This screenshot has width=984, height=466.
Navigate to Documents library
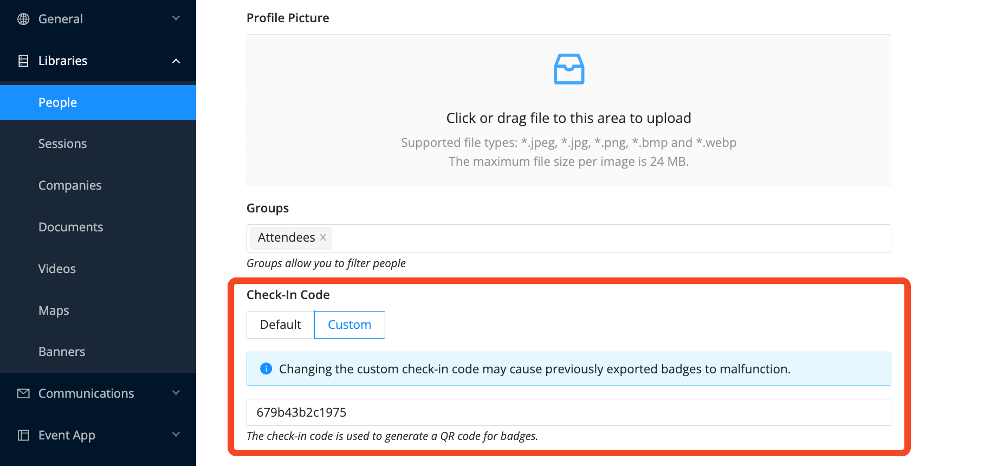[70, 227]
